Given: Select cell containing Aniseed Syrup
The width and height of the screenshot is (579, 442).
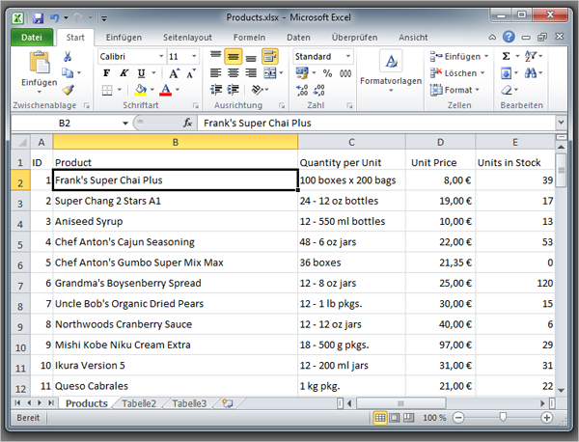Looking at the screenshot, I should (x=175, y=221).
